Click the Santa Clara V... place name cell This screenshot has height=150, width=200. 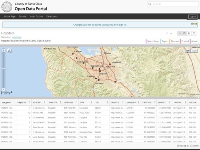coord(39,122)
